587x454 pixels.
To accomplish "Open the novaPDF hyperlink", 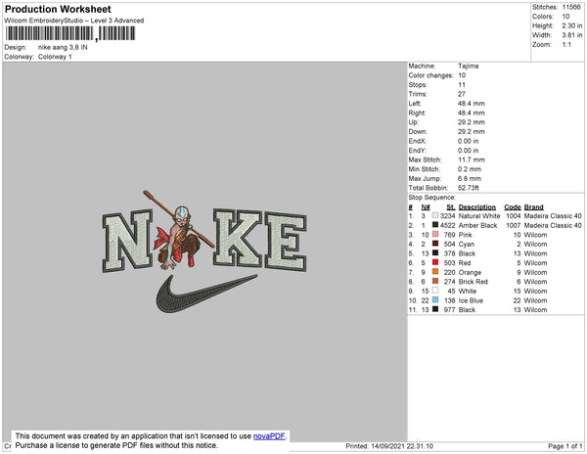I will click(x=269, y=436).
